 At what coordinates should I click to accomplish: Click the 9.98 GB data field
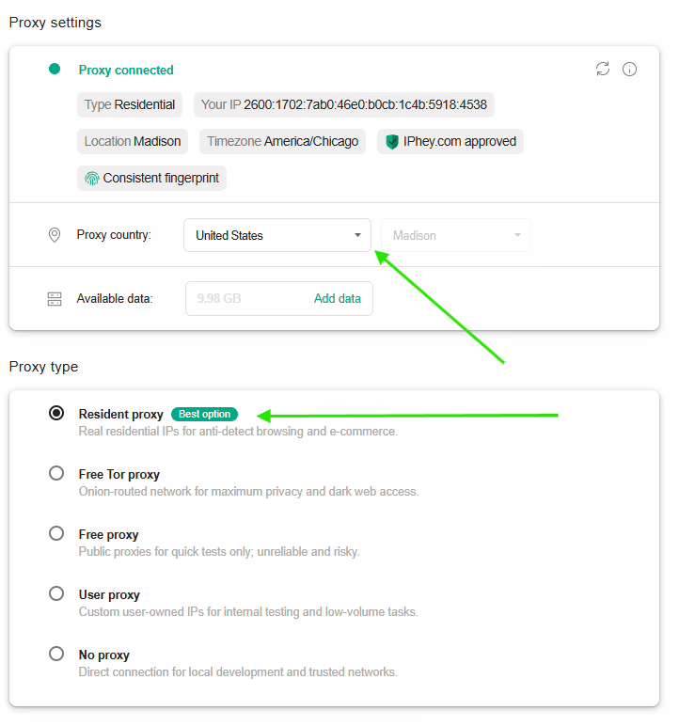pyautogui.click(x=246, y=299)
